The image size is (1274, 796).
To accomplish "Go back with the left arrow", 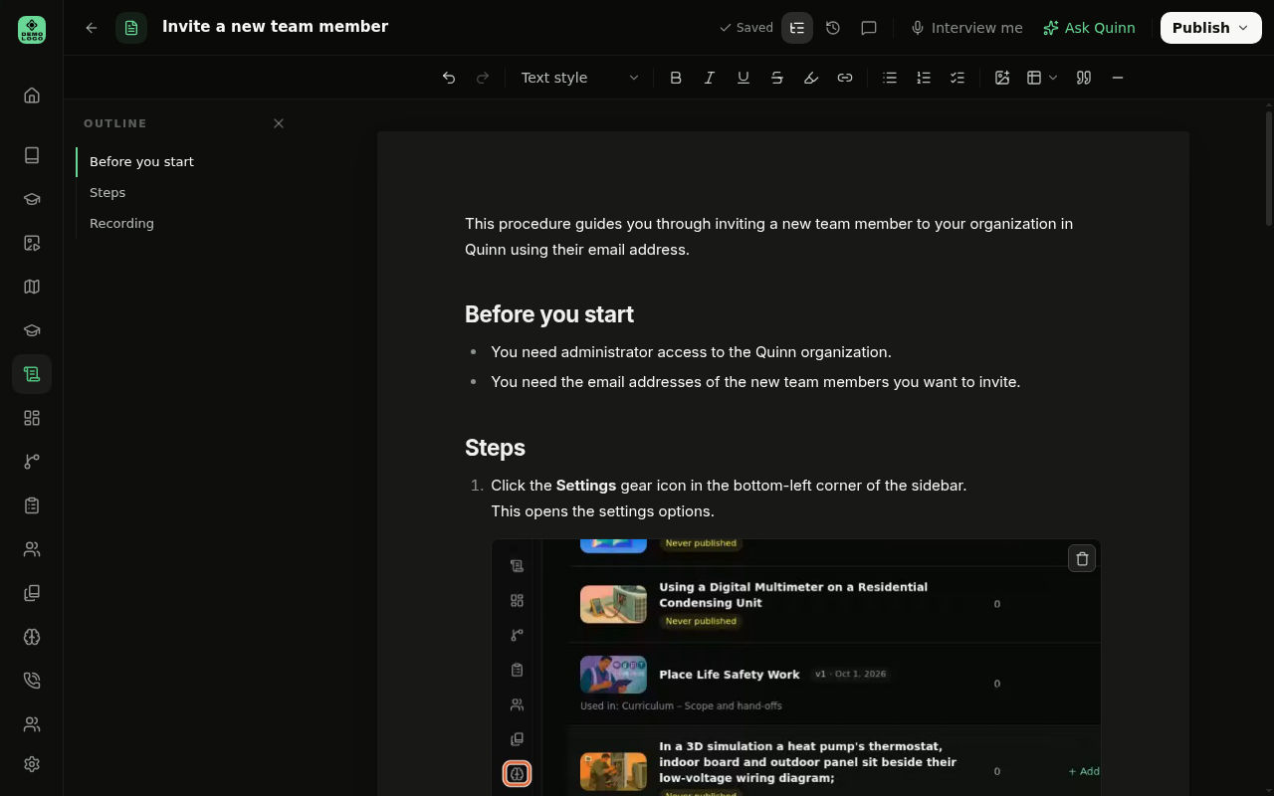I will pos(92,28).
